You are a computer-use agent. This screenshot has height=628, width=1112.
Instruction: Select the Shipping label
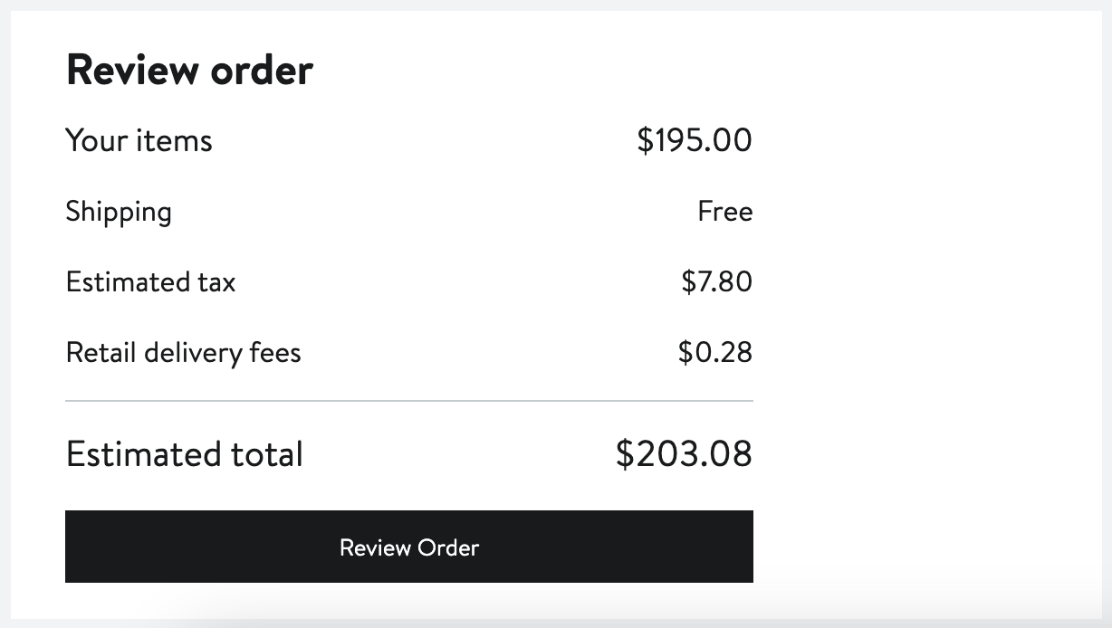click(119, 212)
